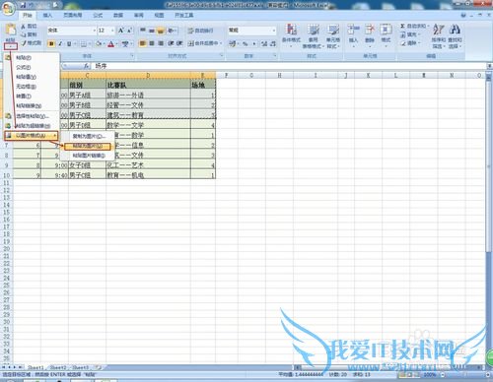Click the Office button orb
Viewport: 493px width, 382px height.
8,8
